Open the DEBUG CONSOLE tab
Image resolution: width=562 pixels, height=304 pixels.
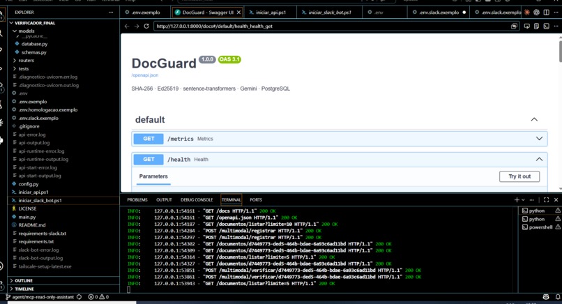(197, 199)
